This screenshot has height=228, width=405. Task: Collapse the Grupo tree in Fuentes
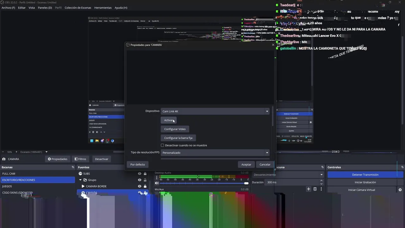[x=80, y=180]
